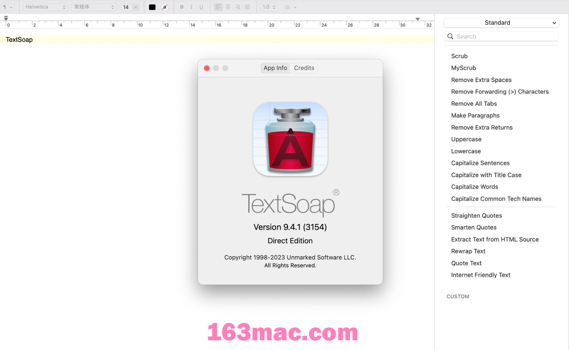569x350 pixels.
Task: Click the TextSoap text line in the document
Action: (x=19, y=40)
